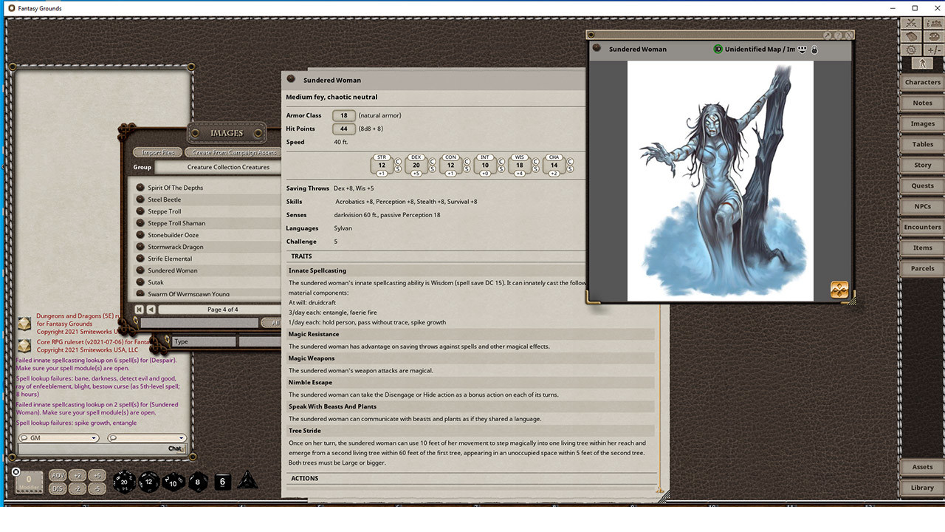945x532 pixels.
Task: Roll the black d20 die
Action: pyautogui.click(x=124, y=481)
